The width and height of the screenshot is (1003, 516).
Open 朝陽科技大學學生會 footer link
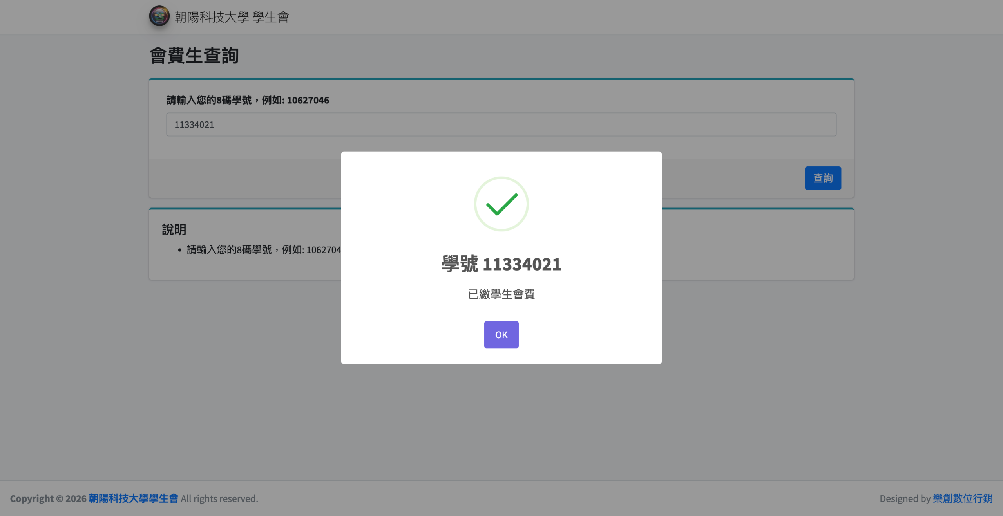133,498
